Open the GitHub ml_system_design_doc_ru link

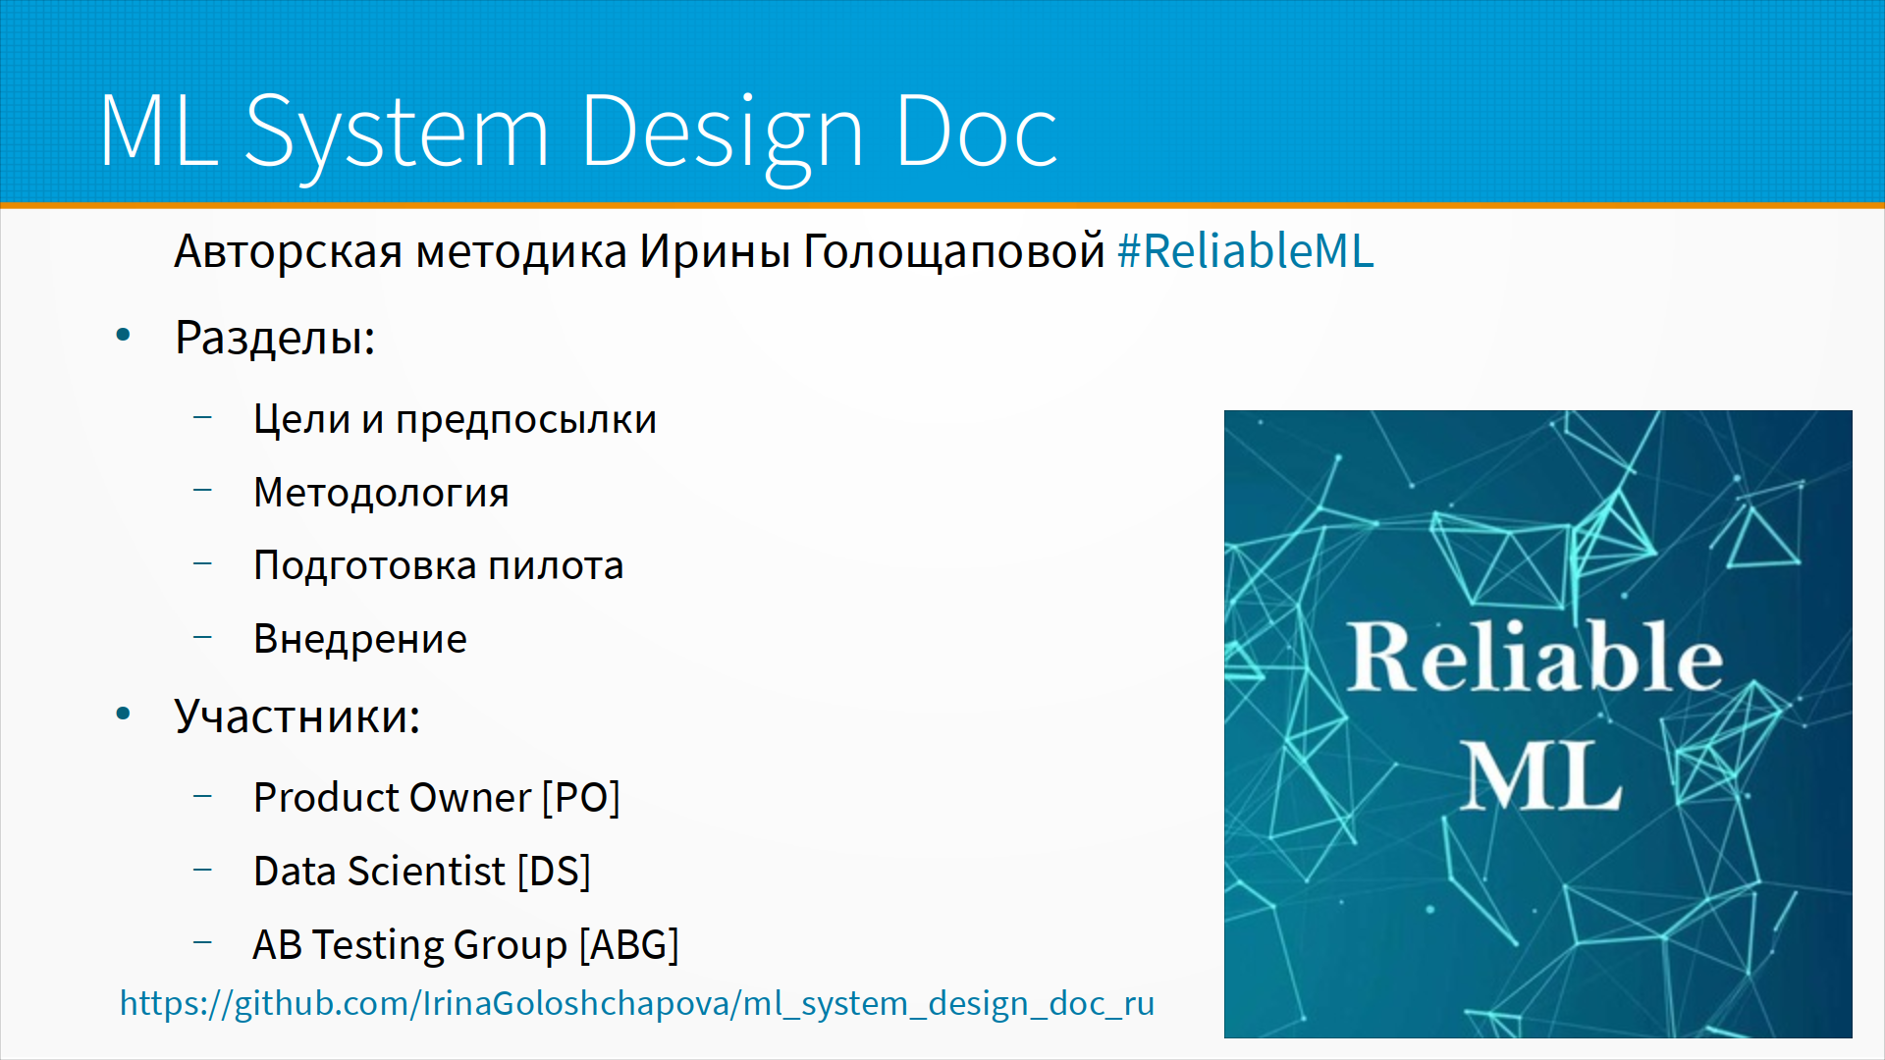tap(636, 1003)
